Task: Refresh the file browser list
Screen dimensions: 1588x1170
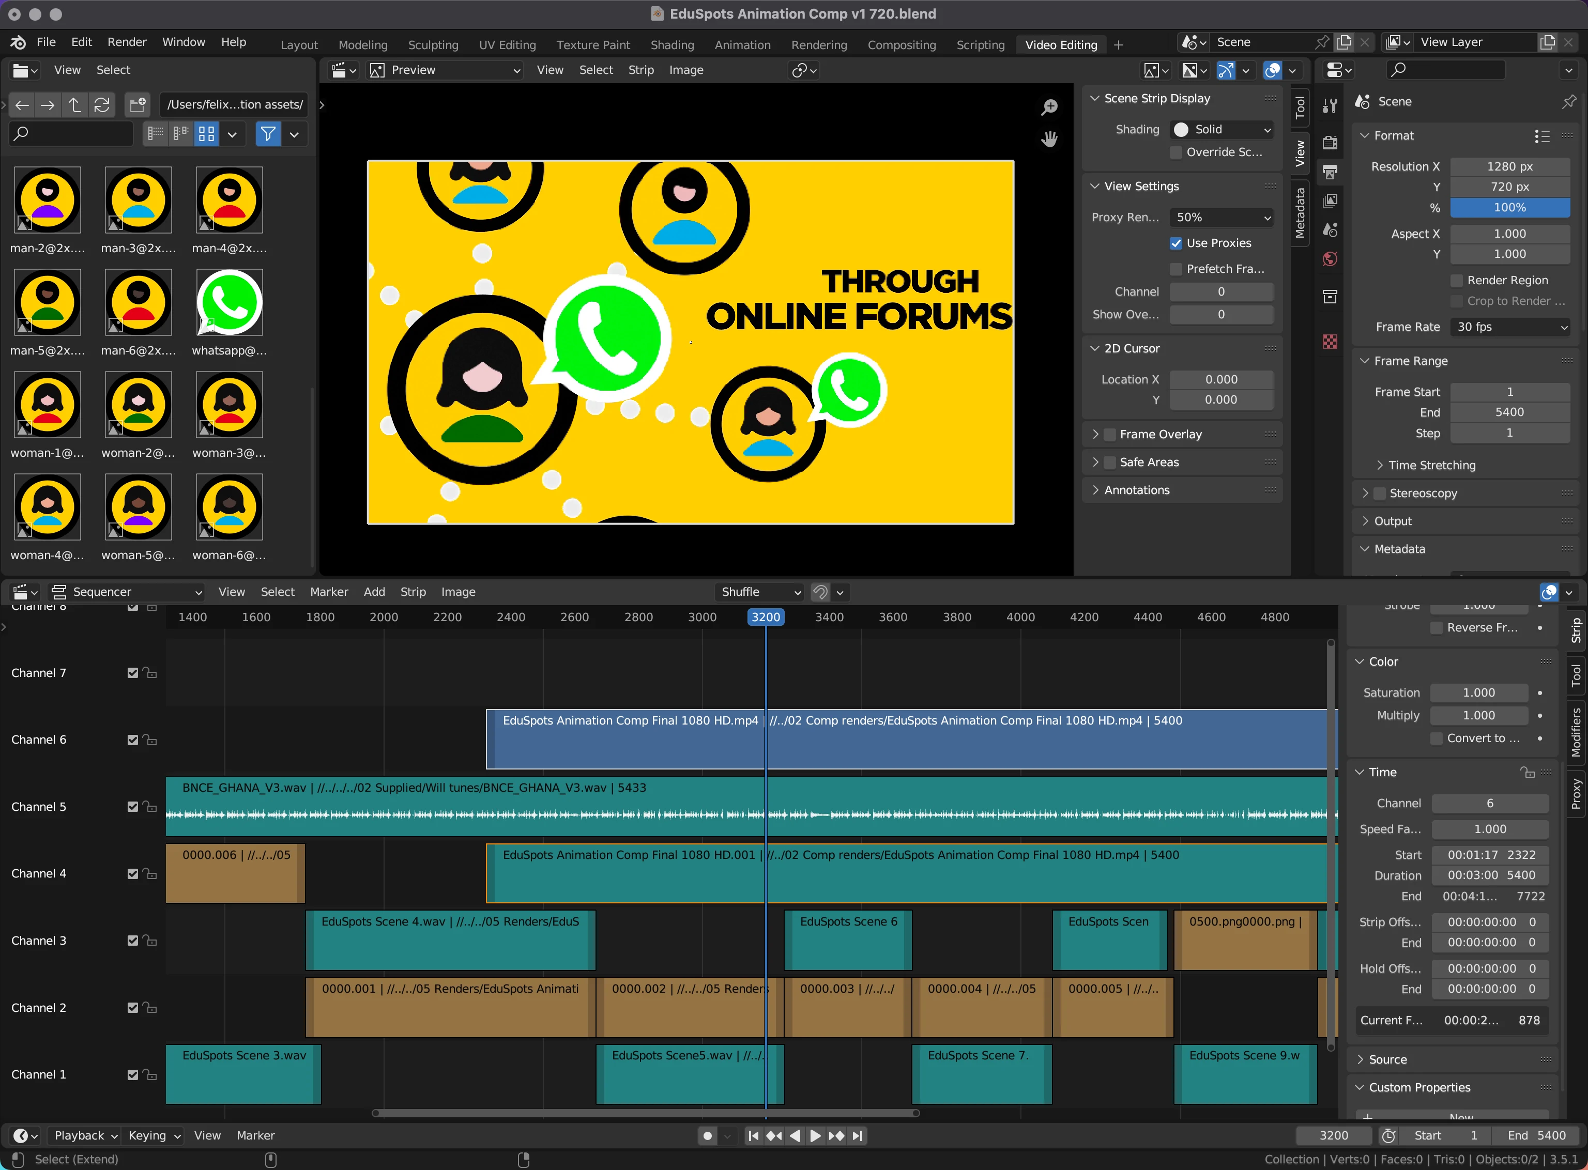Action: pyautogui.click(x=101, y=105)
